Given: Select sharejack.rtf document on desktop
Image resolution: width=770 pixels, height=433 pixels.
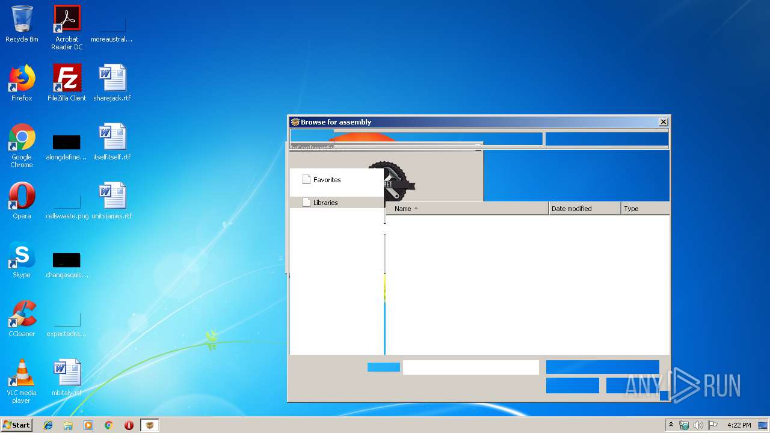Looking at the screenshot, I should (x=112, y=84).
